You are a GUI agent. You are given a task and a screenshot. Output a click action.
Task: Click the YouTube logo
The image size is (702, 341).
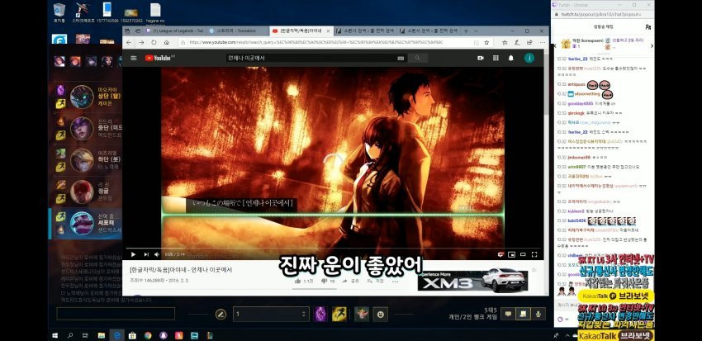[160, 58]
